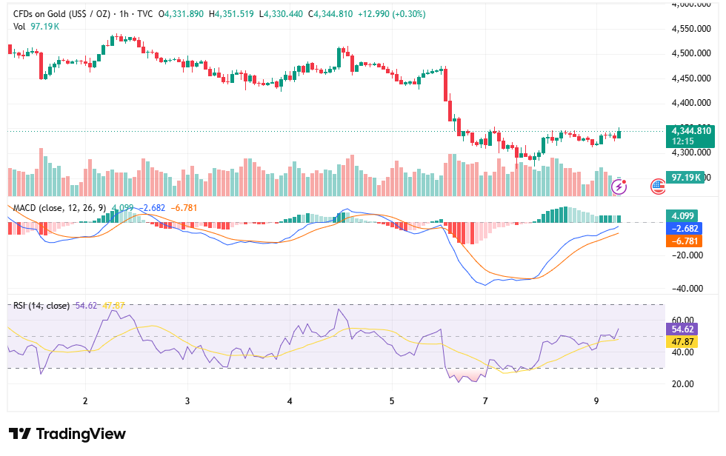Screen dimensions: 726x456
Task: Click the 'Vol' indicator label
Action: (x=19, y=27)
